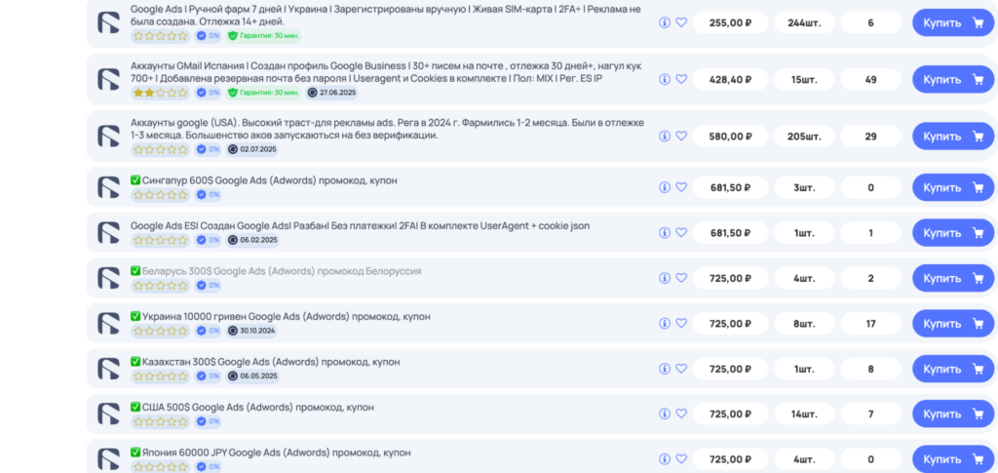The width and height of the screenshot is (998, 473).
Task: View info for США 500$ coupon
Action: [x=665, y=414]
